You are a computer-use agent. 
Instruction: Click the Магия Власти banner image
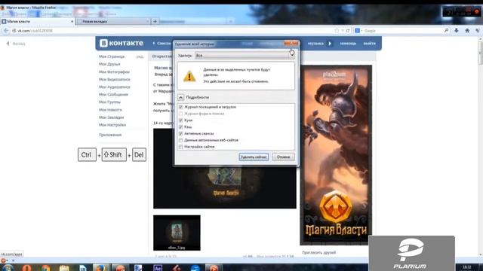pos(336,155)
